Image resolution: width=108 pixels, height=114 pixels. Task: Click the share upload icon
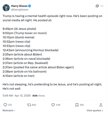click(101, 105)
